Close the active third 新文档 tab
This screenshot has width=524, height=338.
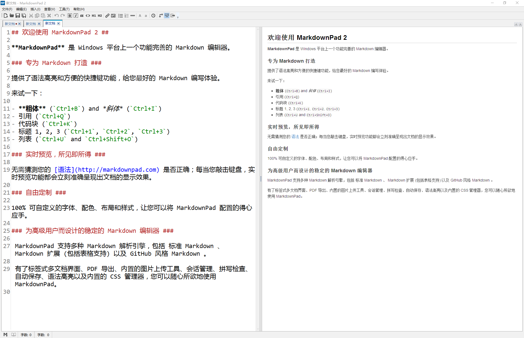click(58, 23)
